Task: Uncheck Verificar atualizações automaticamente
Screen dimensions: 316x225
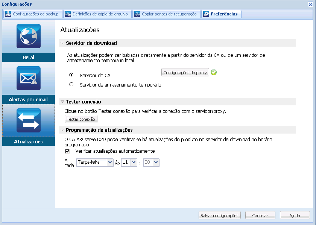Action: pyautogui.click(x=67, y=151)
